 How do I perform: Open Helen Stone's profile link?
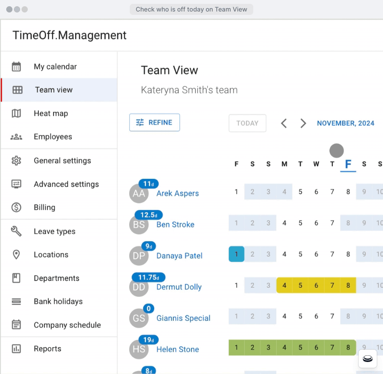pos(177,350)
